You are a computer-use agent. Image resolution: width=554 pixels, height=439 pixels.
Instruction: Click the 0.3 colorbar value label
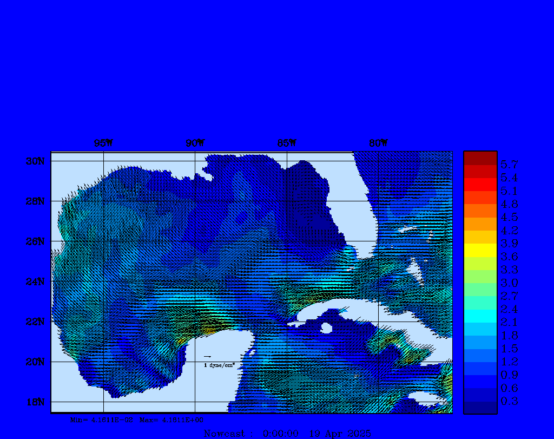coord(509,401)
